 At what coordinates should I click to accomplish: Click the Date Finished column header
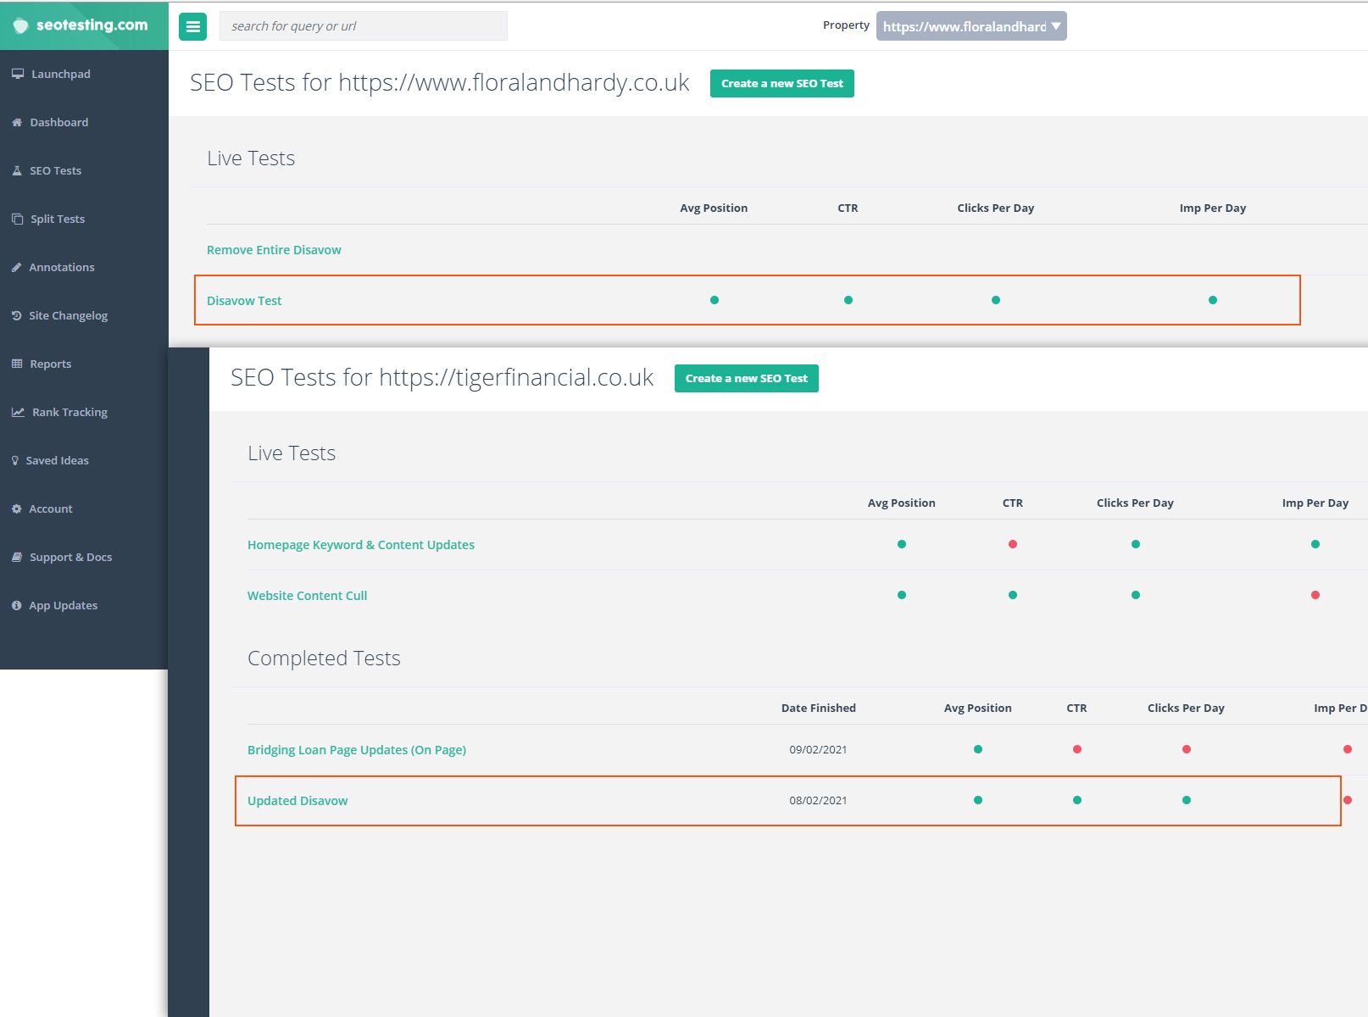(x=819, y=708)
